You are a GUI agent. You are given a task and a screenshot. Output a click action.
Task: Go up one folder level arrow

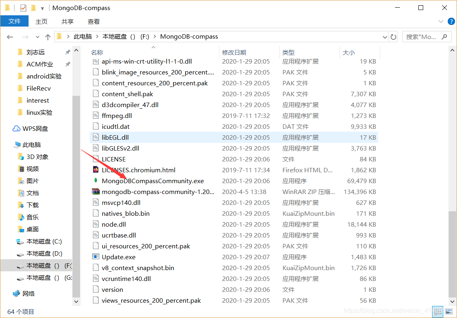48,37
